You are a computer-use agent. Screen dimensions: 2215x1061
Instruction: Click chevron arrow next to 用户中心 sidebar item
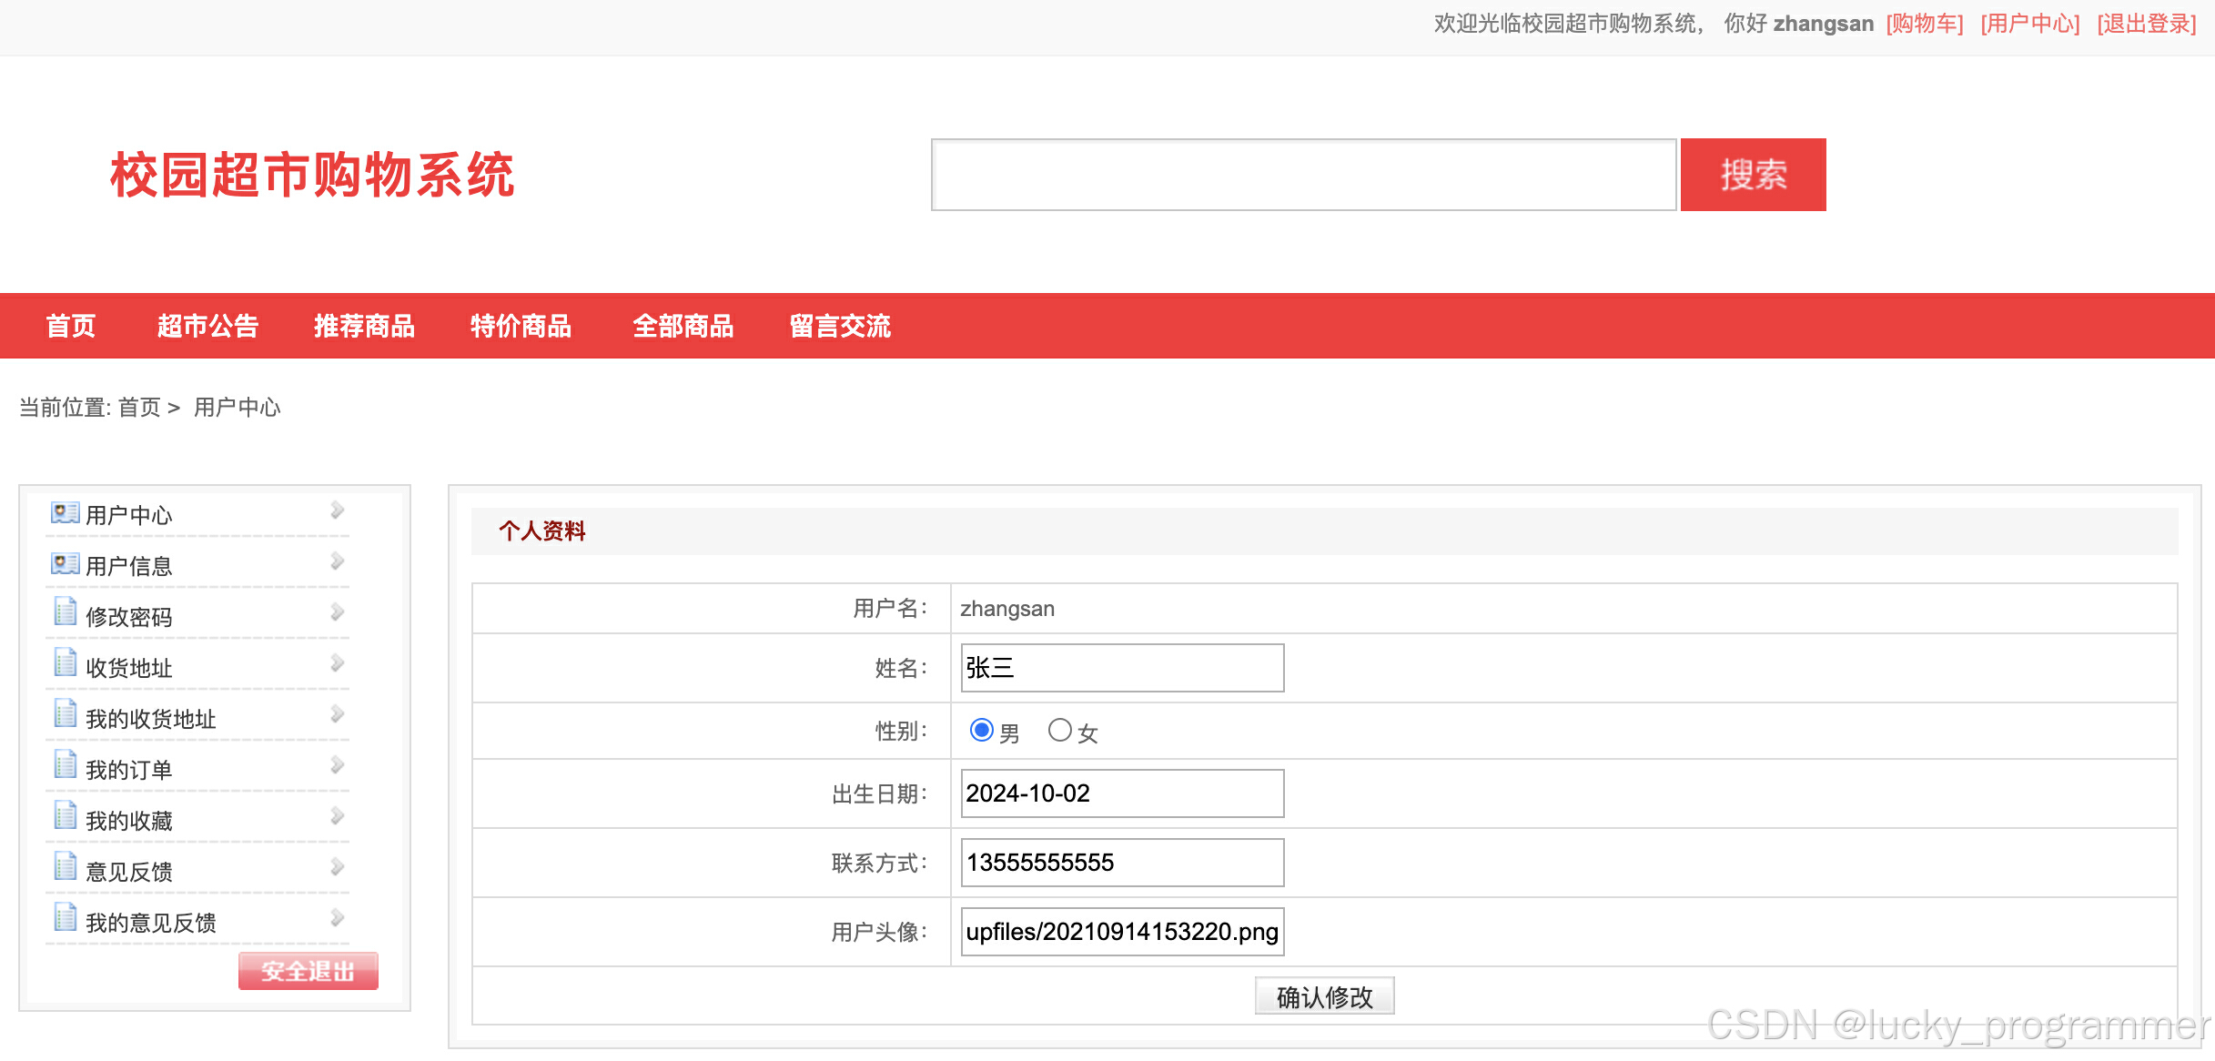point(337,510)
